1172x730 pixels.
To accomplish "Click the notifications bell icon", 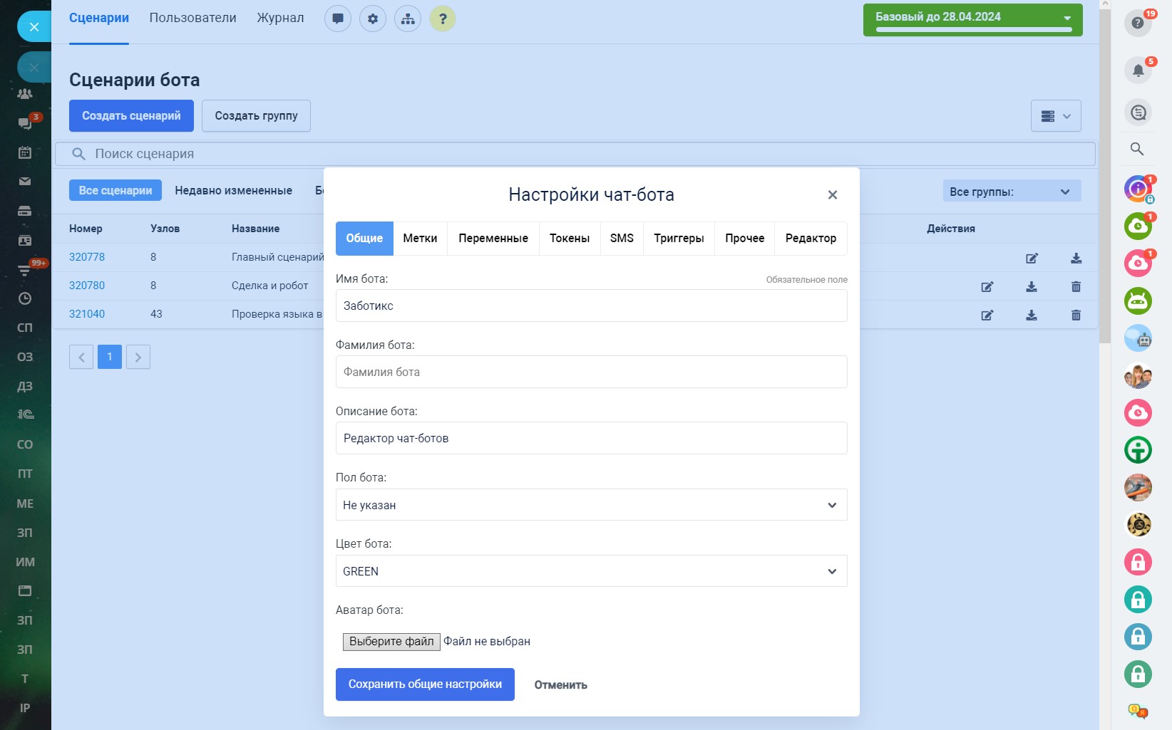I will point(1138,70).
